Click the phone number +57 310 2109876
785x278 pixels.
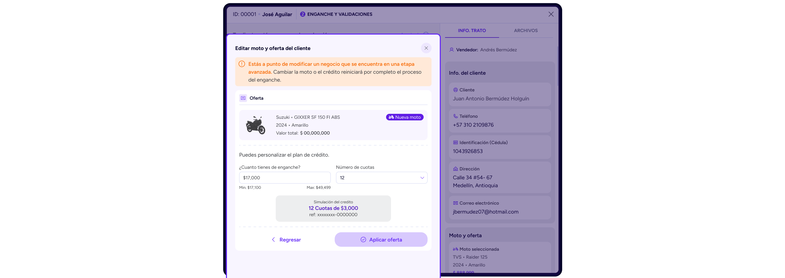[x=473, y=125]
